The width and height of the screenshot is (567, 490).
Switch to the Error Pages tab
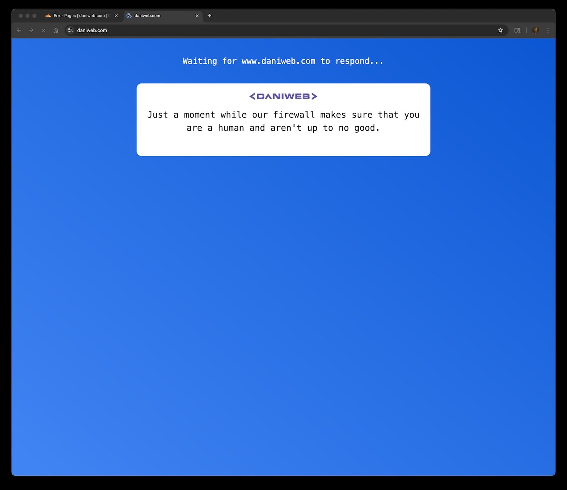pyautogui.click(x=82, y=16)
